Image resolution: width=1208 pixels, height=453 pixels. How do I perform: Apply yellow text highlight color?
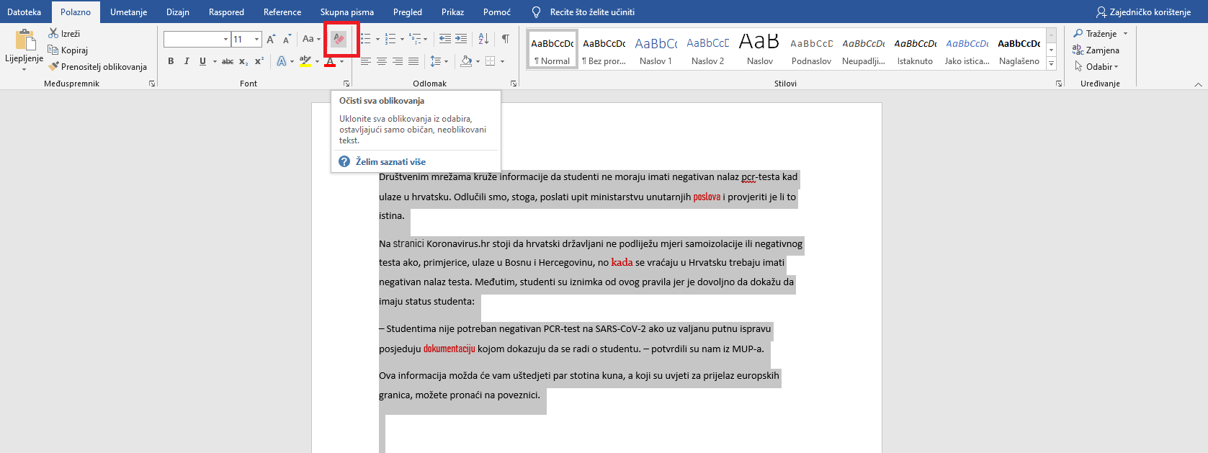point(305,61)
